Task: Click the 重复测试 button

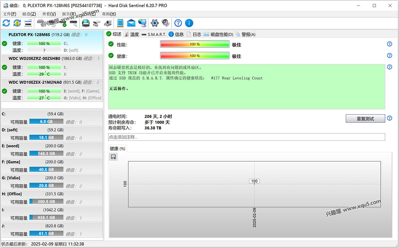Action: coord(365,119)
